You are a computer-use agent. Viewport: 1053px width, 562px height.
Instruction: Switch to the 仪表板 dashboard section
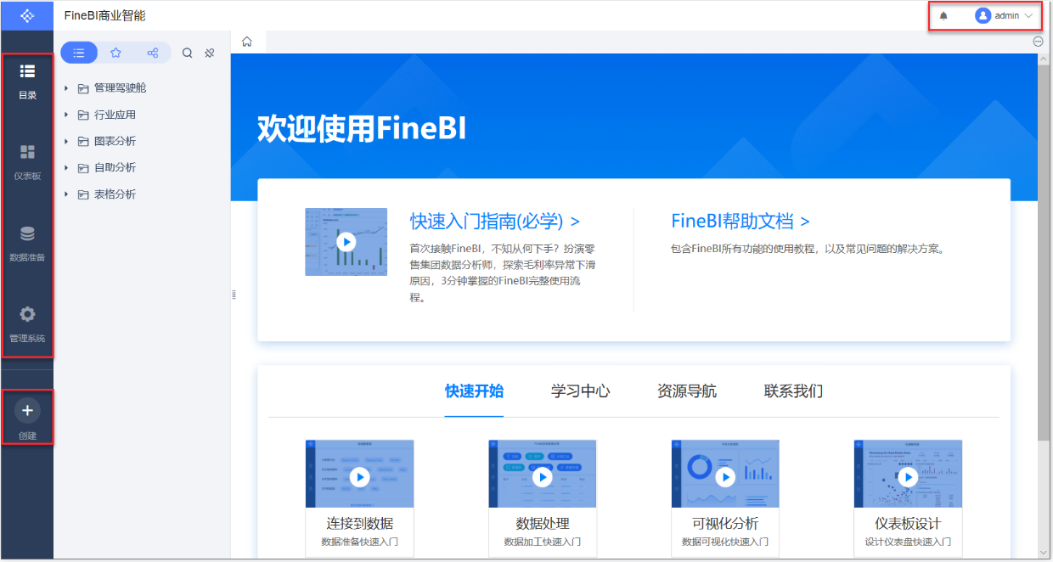pos(27,161)
